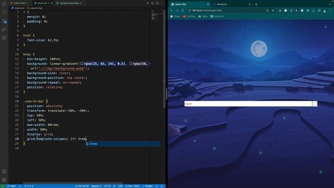The width and height of the screenshot is (334, 188).
Task: Go back in the browser
Action: [x=172, y=10]
